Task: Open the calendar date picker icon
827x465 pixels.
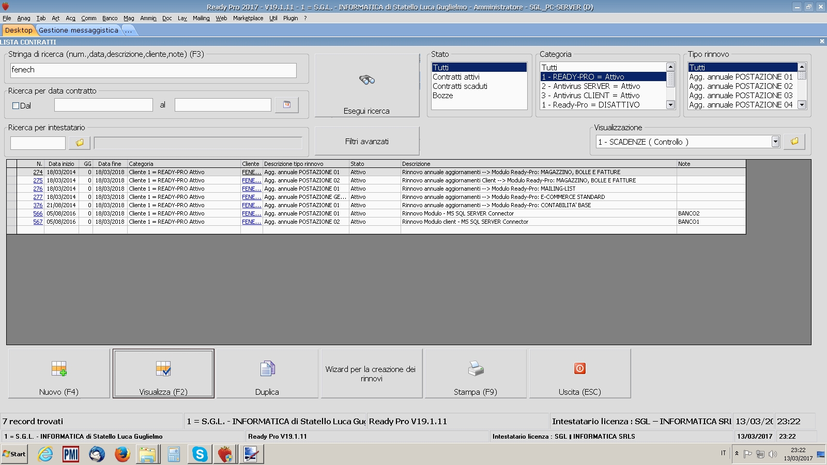Action: pos(287,105)
